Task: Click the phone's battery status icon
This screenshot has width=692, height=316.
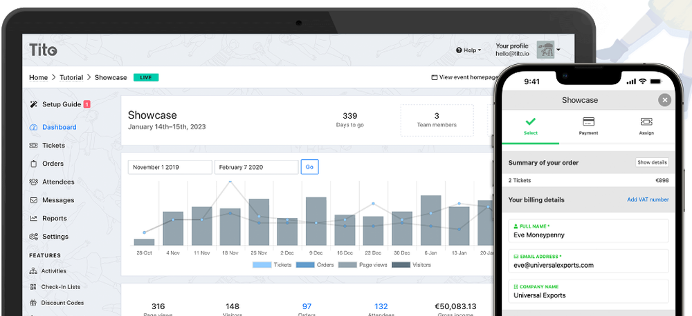Action: (655, 81)
